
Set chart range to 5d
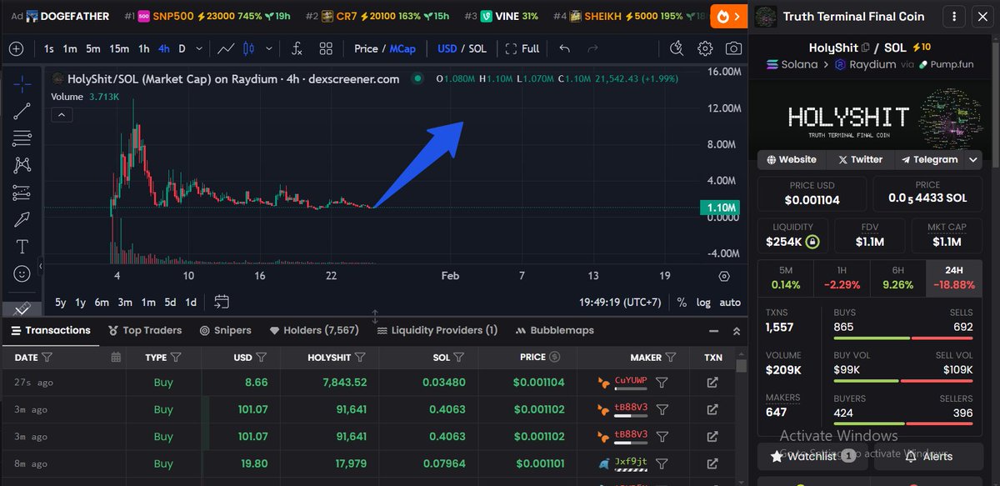click(x=170, y=302)
